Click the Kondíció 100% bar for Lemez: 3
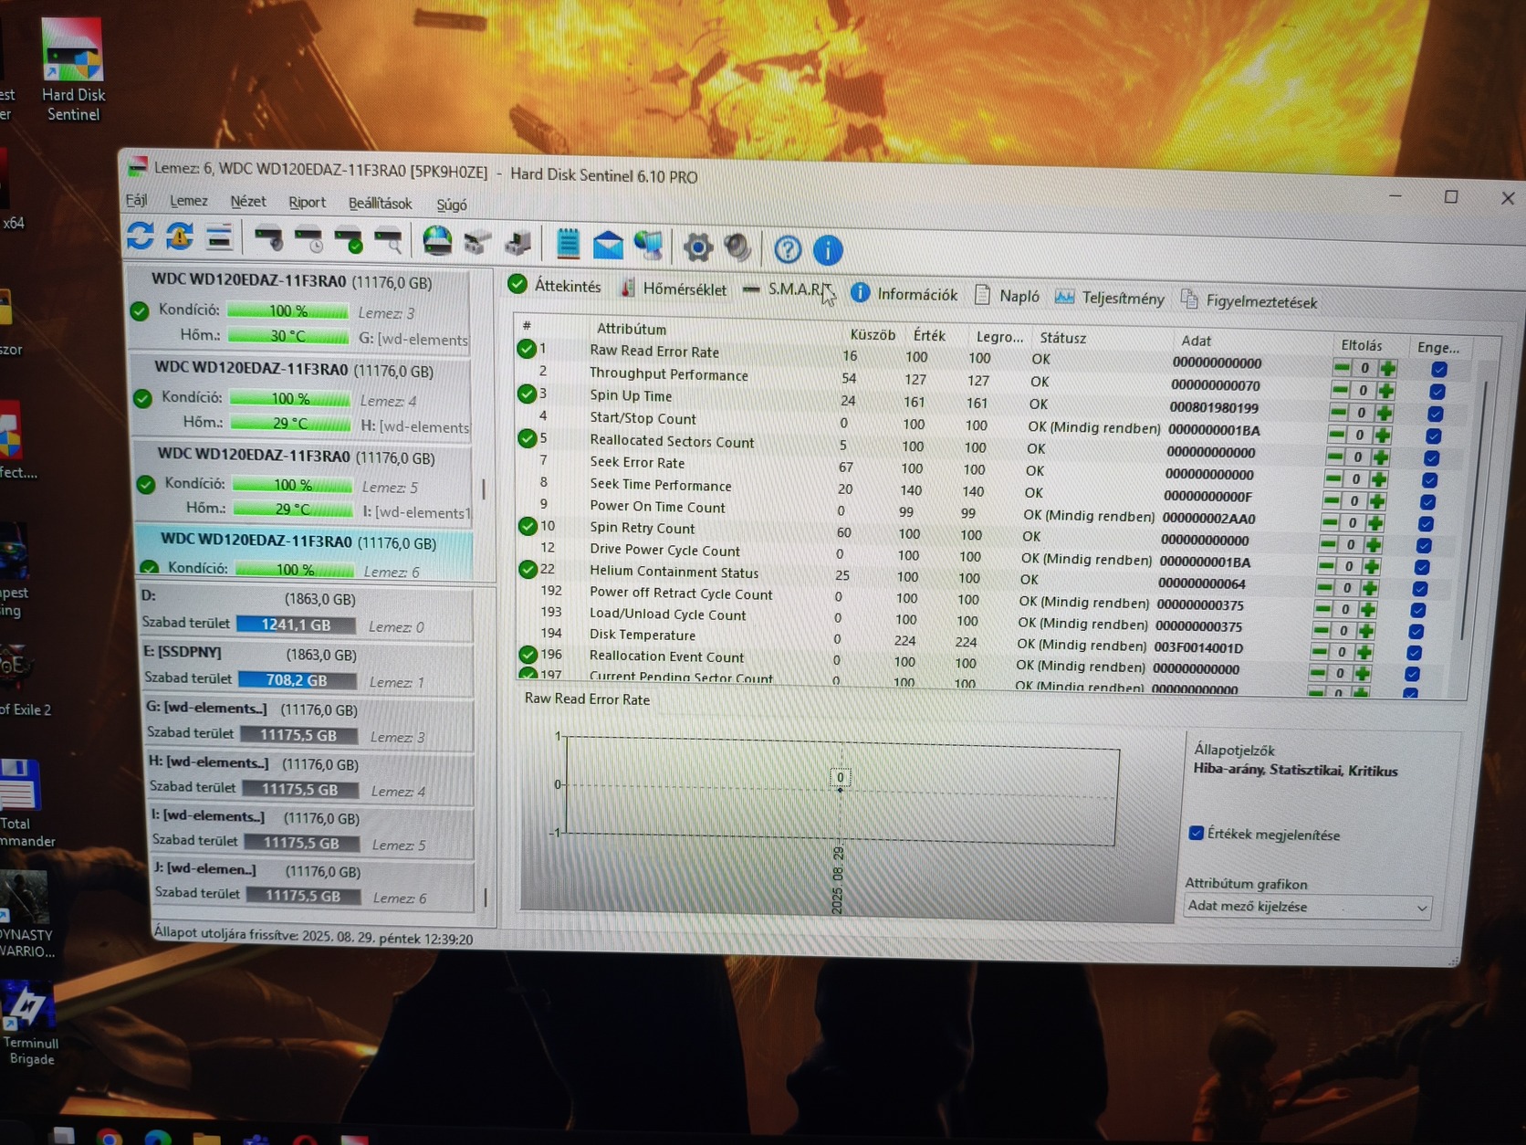The width and height of the screenshot is (1526, 1145). pyautogui.click(x=287, y=311)
